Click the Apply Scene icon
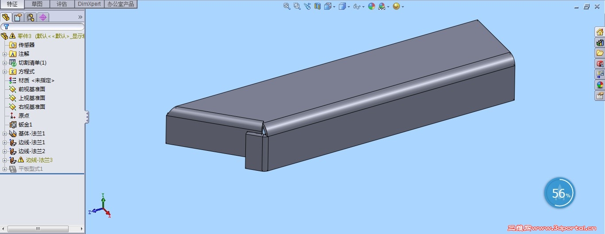 click(x=382, y=6)
